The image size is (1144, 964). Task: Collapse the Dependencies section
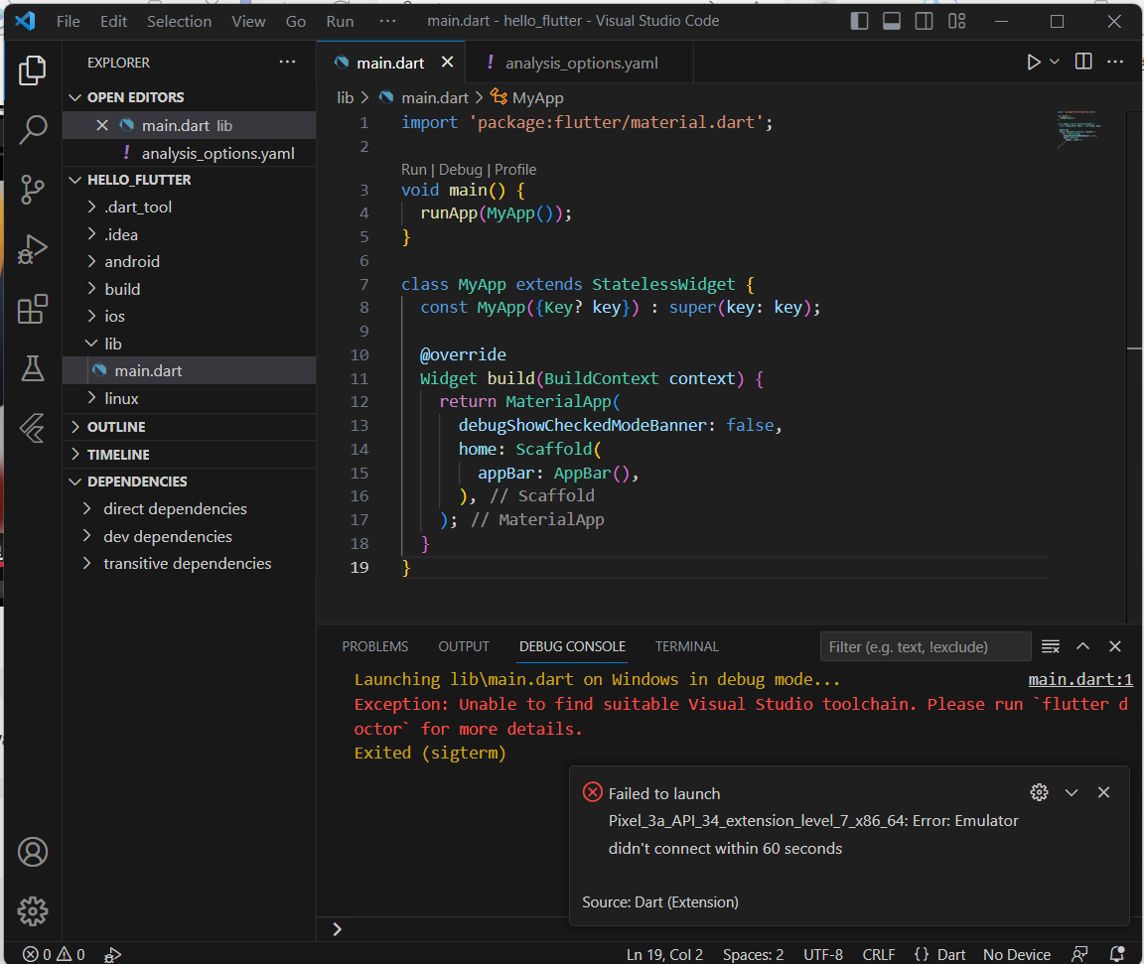[x=189, y=482]
